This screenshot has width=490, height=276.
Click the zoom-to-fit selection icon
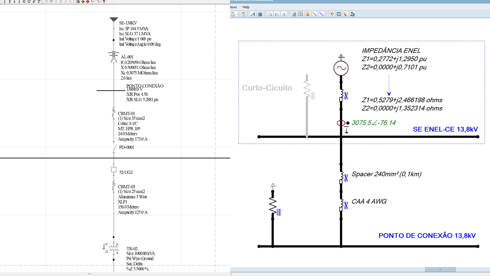[x=301, y=14]
